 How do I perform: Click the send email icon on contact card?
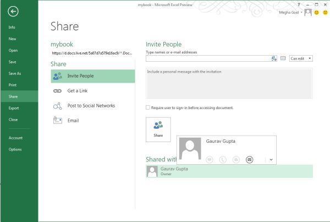tap(249, 160)
